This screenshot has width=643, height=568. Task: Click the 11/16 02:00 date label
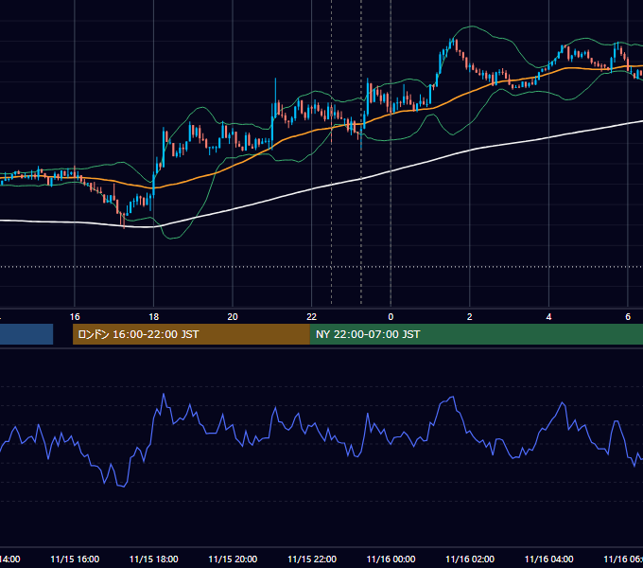pos(470,559)
